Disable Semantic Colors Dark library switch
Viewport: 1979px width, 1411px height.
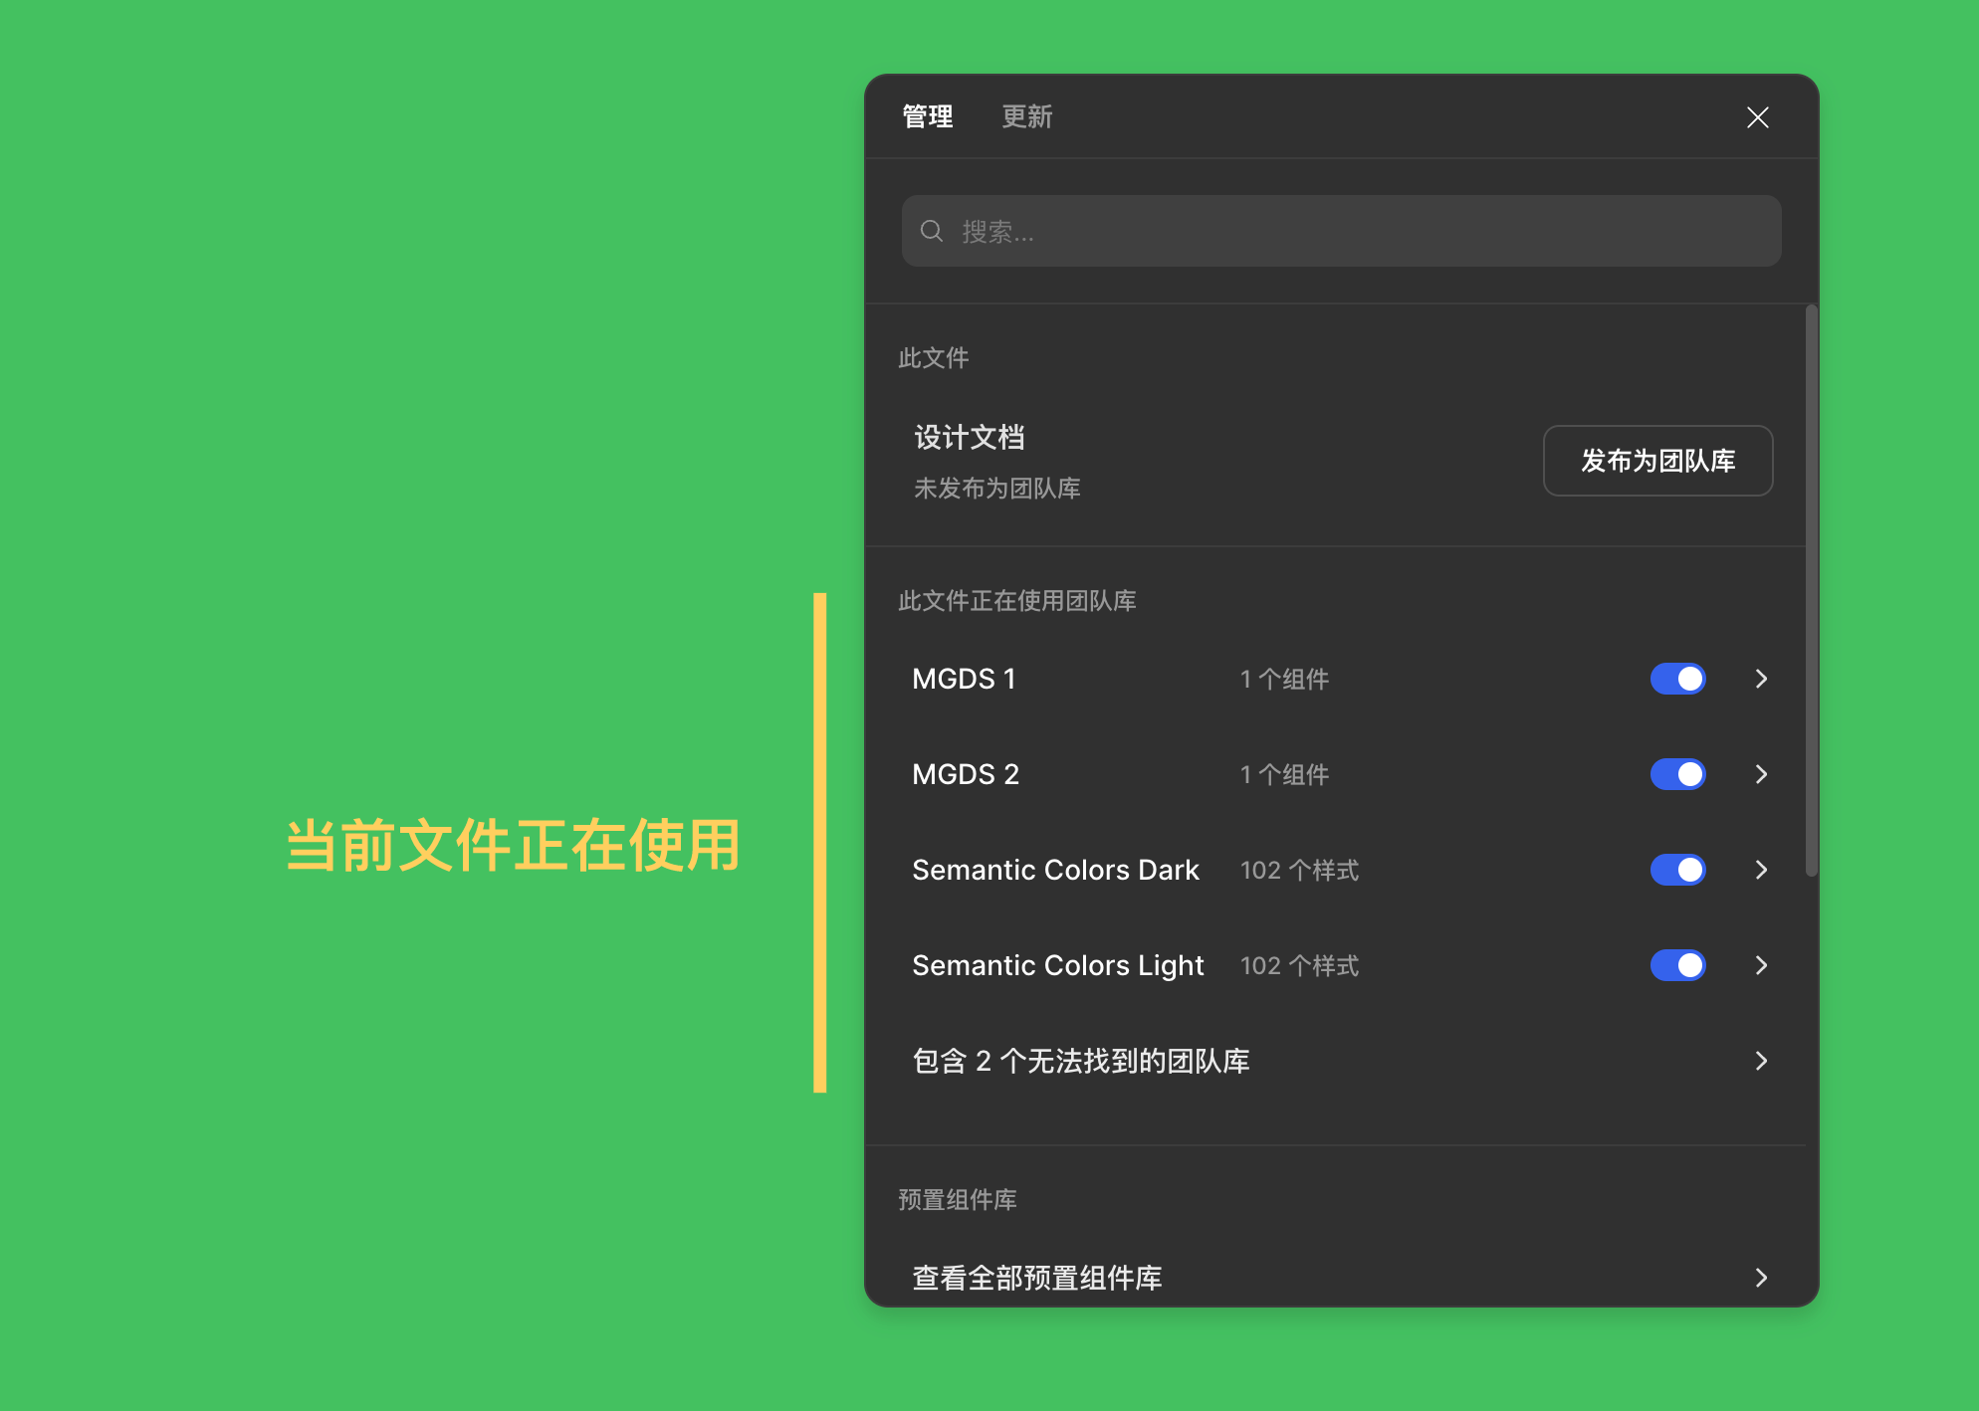pyautogui.click(x=1678, y=870)
